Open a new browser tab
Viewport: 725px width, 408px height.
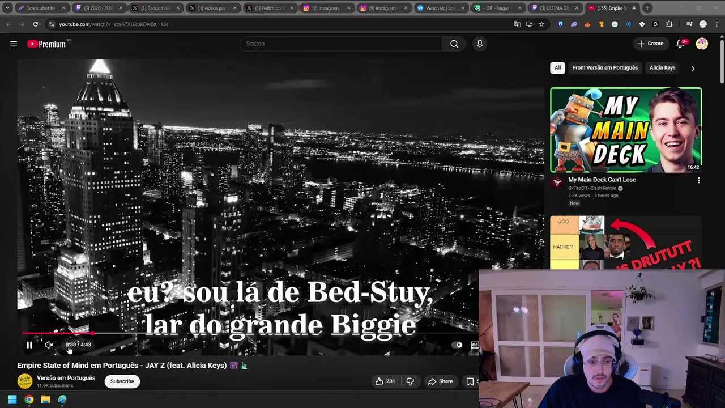coord(647,8)
